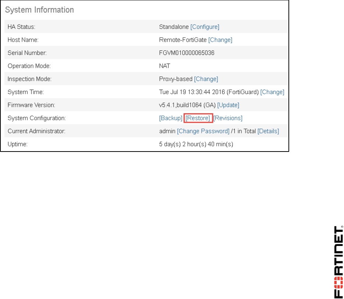344x299 pixels.
Task: Open administrator Details link
Action: point(268,131)
